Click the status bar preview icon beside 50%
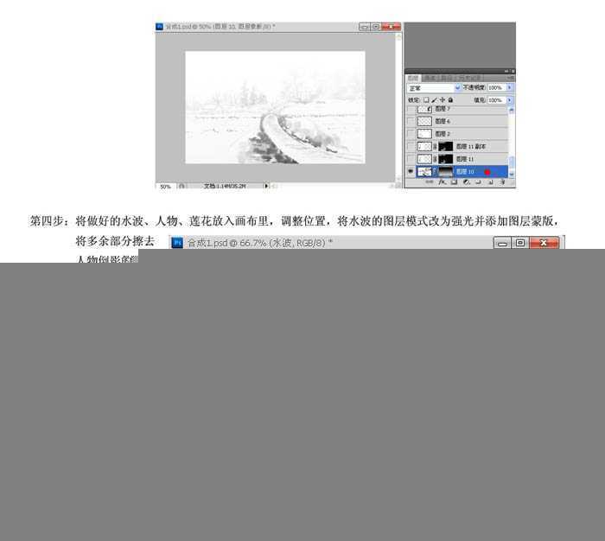This screenshot has width=605, height=541. point(181,186)
